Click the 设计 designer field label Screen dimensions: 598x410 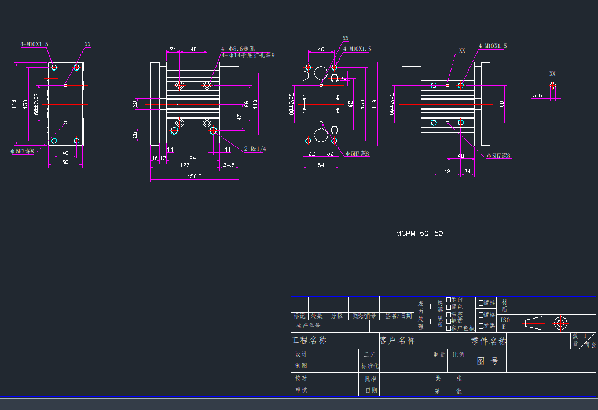coord(301,354)
